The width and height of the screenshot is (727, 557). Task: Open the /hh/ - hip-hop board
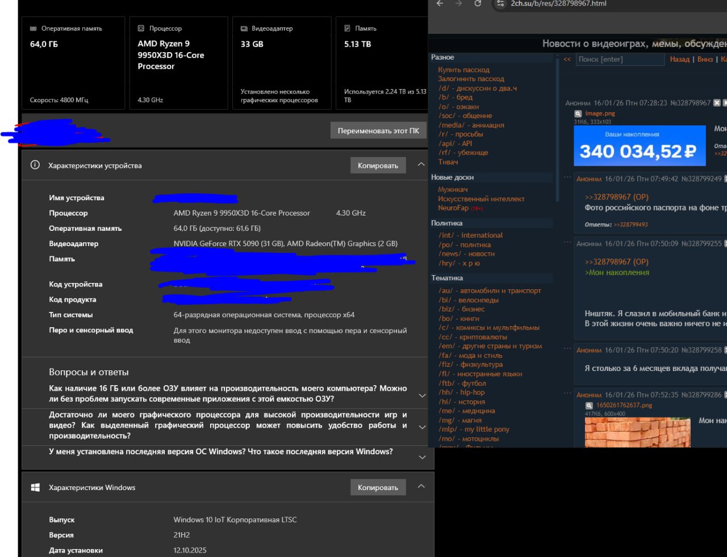click(461, 392)
